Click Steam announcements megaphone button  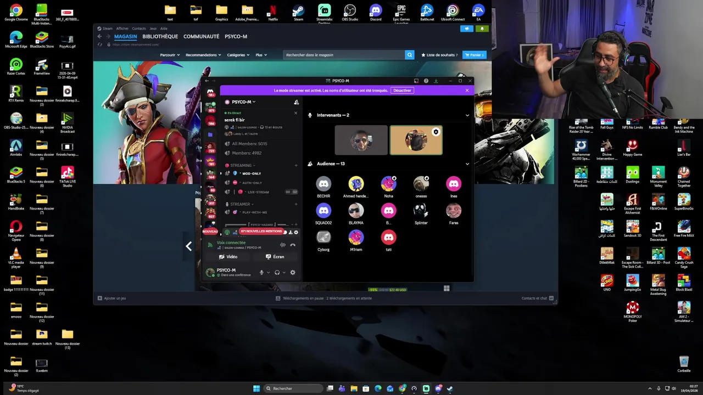tap(467, 29)
